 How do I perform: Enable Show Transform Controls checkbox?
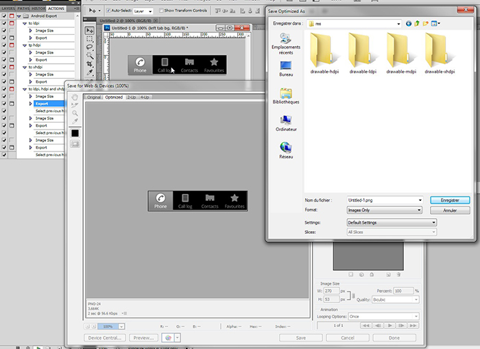click(x=160, y=11)
